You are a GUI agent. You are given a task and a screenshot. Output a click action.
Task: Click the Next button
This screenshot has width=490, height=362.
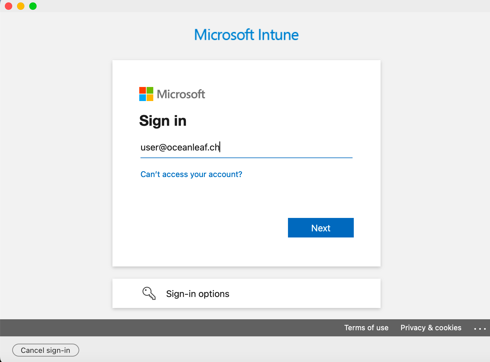(x=321, y=228)
